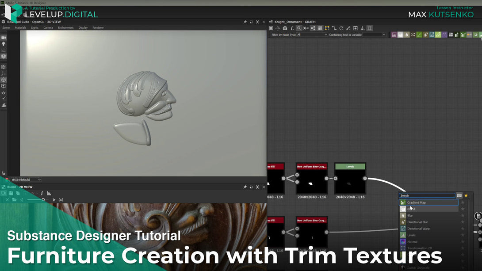The height and width of the screenshot is (271, 482).
Task: Click the histogram icon in 2D view toolbar
Action: pyautogui.click(x=49, y=193)
